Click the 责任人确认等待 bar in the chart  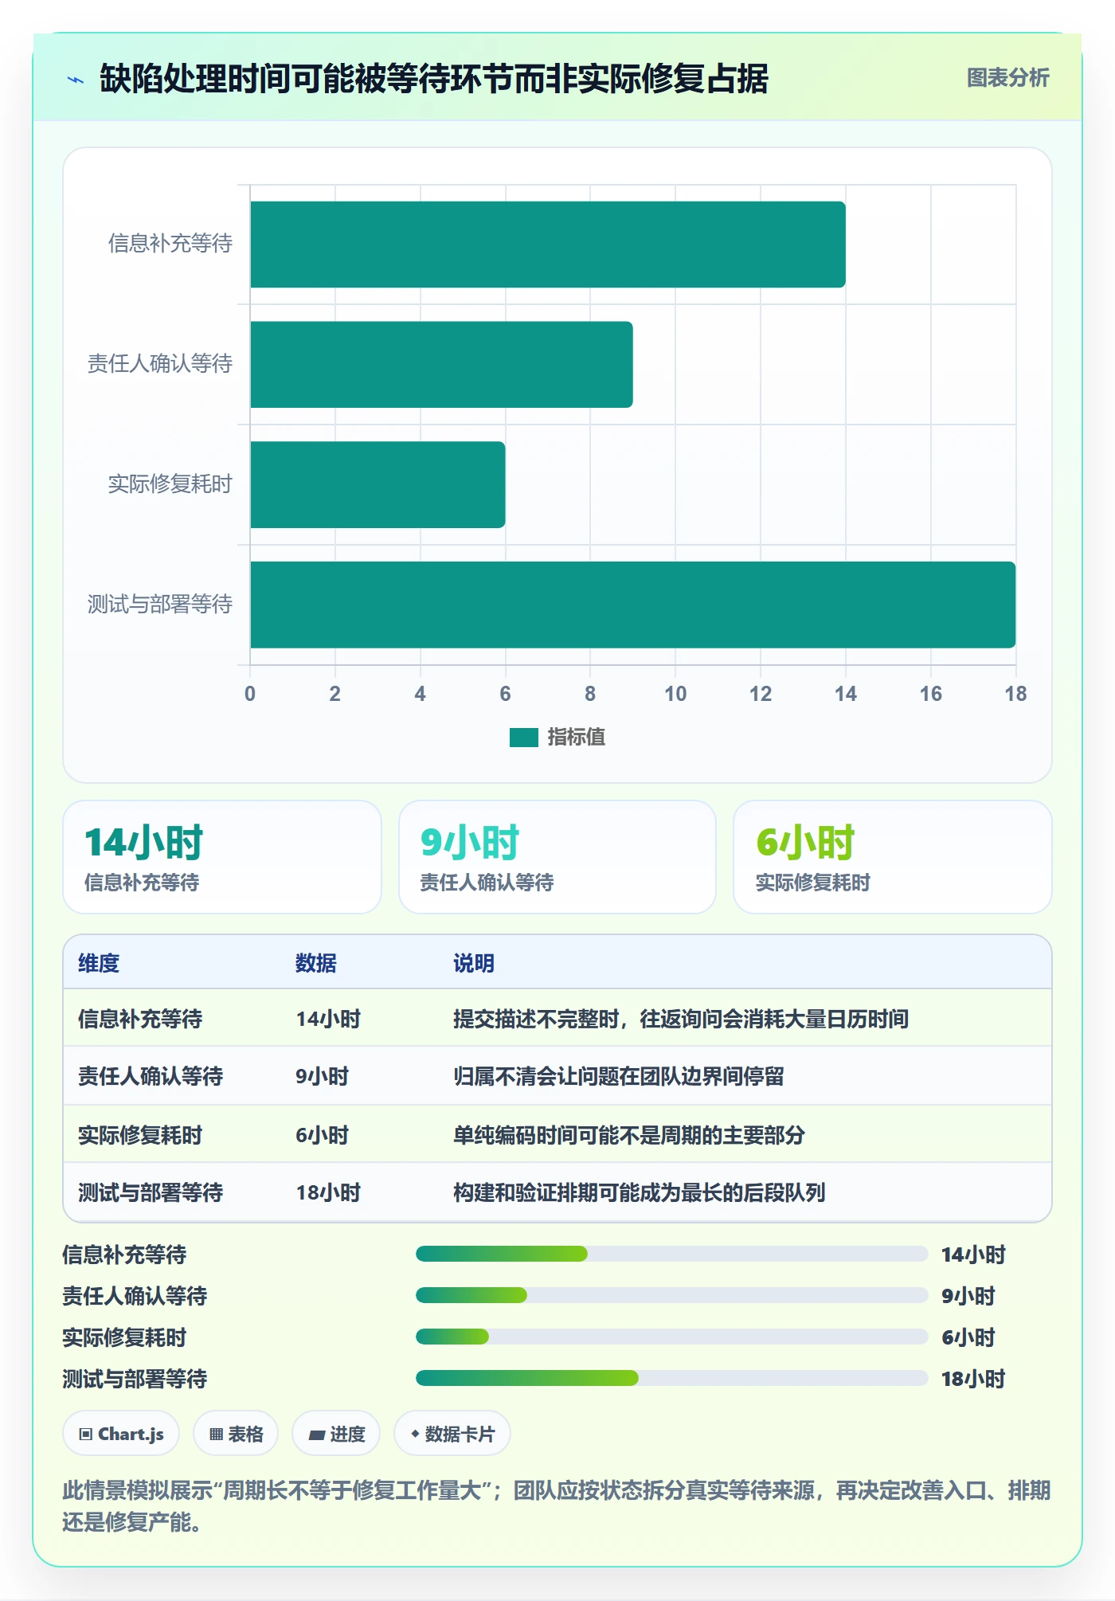click(442, 365)
